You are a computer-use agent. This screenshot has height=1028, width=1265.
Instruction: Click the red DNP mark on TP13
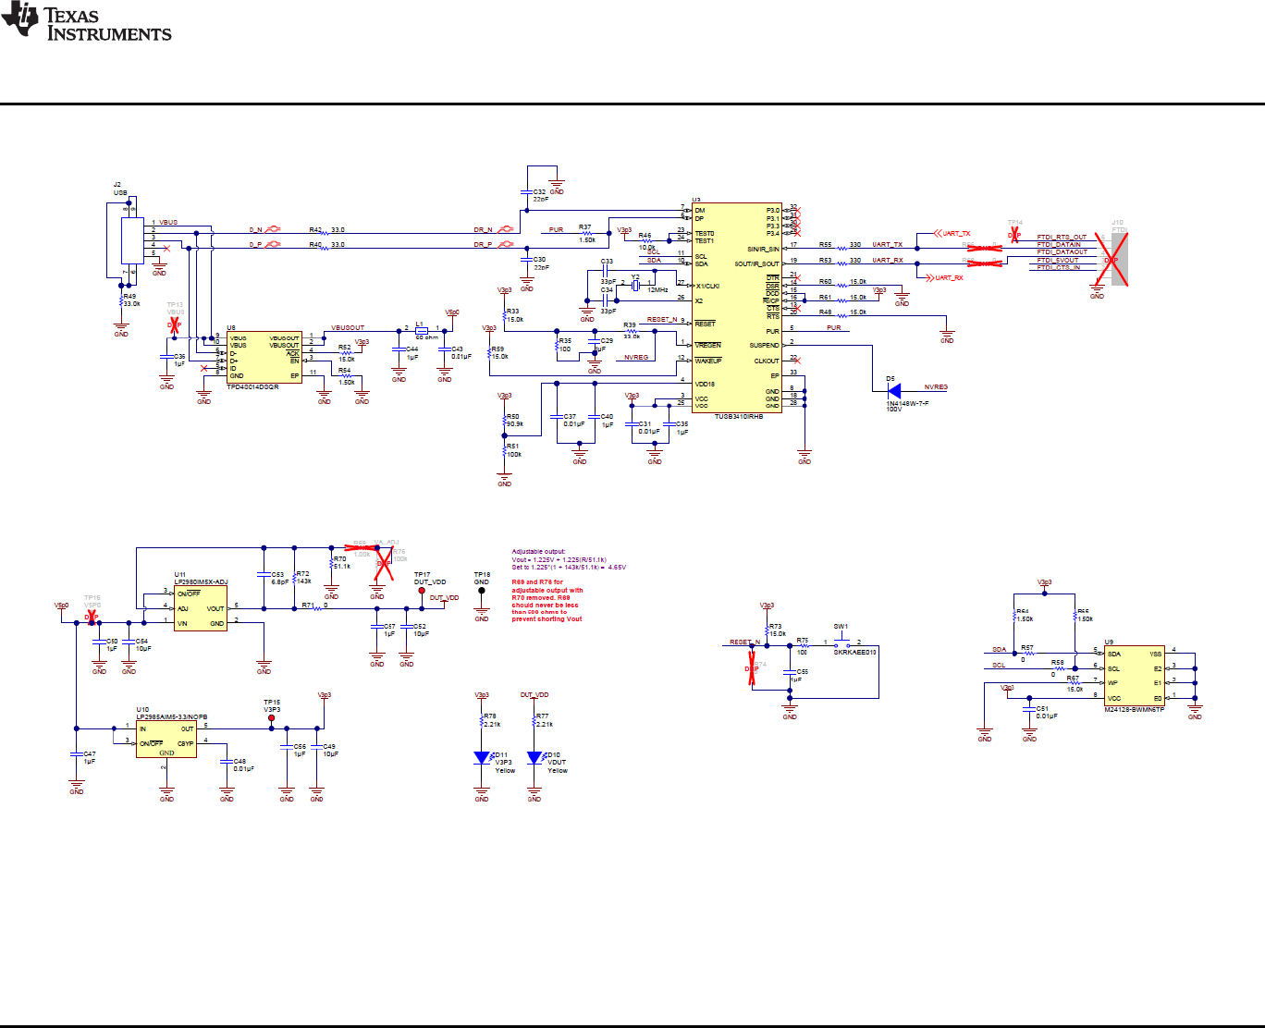click(x=172, y=325)
